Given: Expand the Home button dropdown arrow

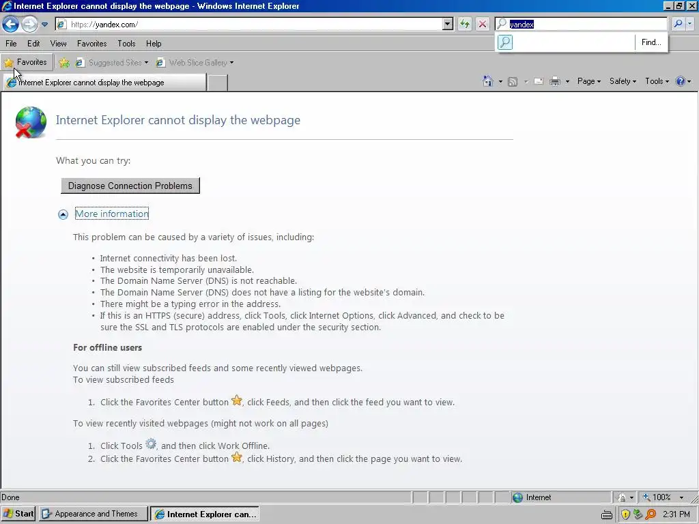Looking at the screenshot, I should click(500, 82).
